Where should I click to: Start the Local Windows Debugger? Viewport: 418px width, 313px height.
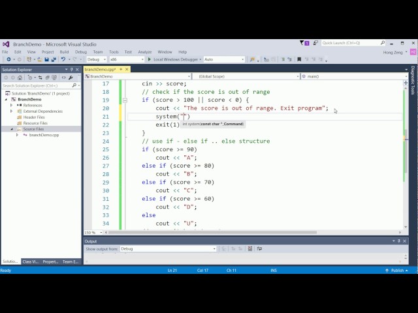point(174,59)
